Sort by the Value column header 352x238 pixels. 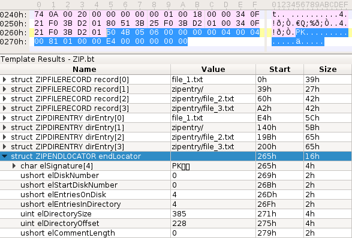tap(213, 70)
